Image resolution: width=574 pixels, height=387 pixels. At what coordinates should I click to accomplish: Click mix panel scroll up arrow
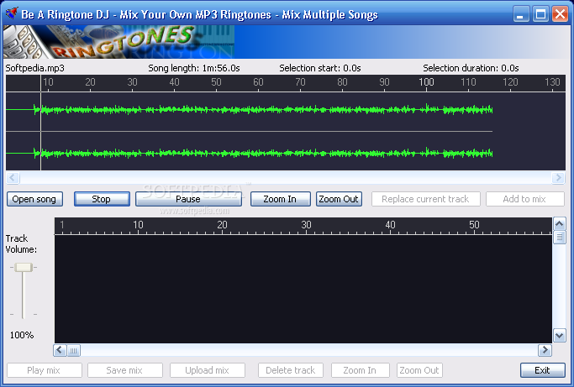[x=559, y=223]
